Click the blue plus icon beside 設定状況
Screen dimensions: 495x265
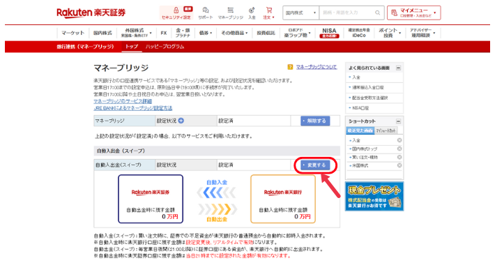pyautogui.click(x=181, y=121)
